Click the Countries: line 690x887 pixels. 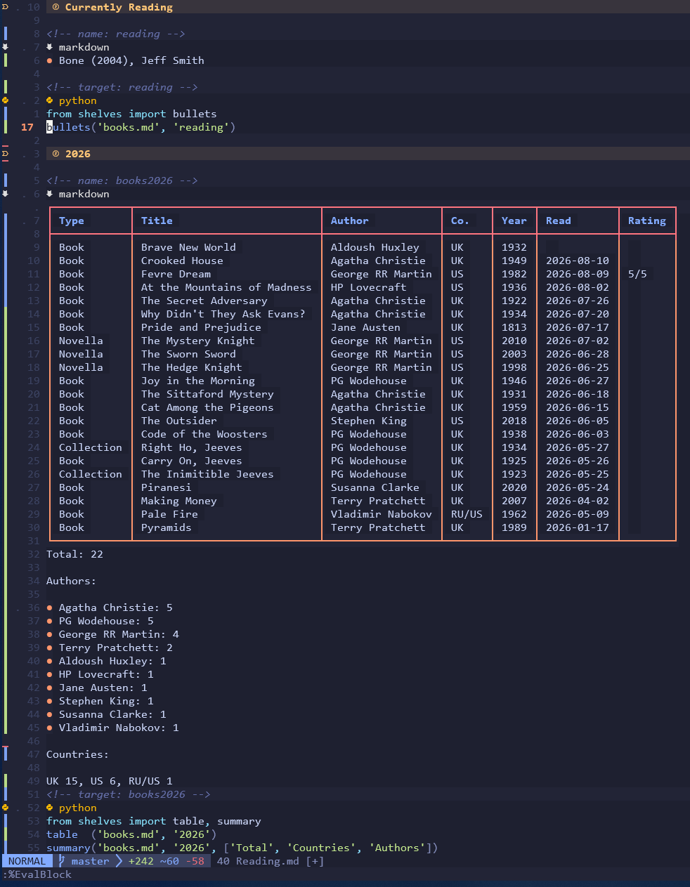tap(77, 754)
